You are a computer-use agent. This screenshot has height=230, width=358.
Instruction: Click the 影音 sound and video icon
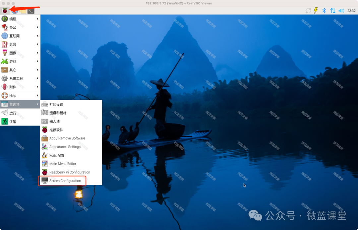[x=5, y=44]
